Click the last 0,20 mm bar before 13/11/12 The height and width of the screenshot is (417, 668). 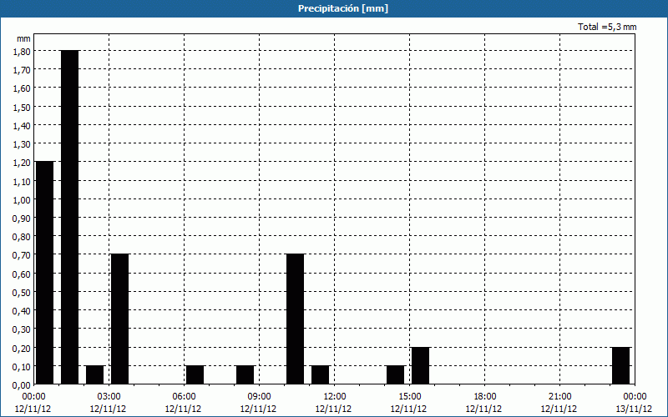pos(620,366)
